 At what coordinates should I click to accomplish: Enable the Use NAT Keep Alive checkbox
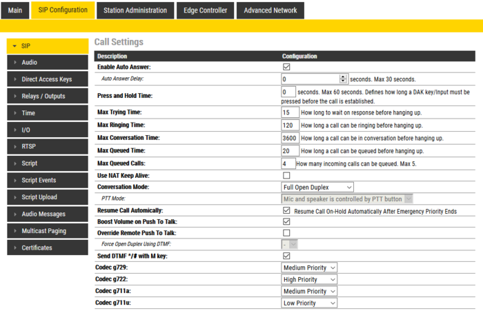pos(286,176)
